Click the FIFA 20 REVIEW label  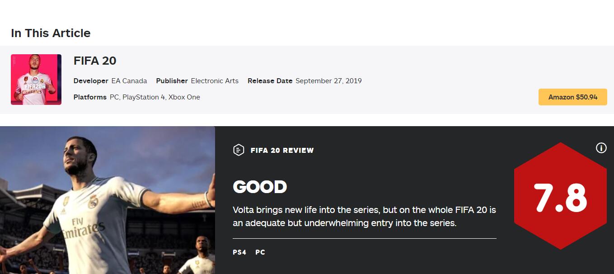pos(282,151)
